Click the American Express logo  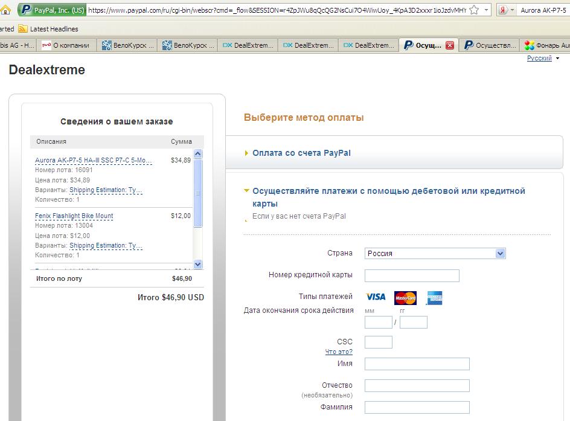click(435, 298)
